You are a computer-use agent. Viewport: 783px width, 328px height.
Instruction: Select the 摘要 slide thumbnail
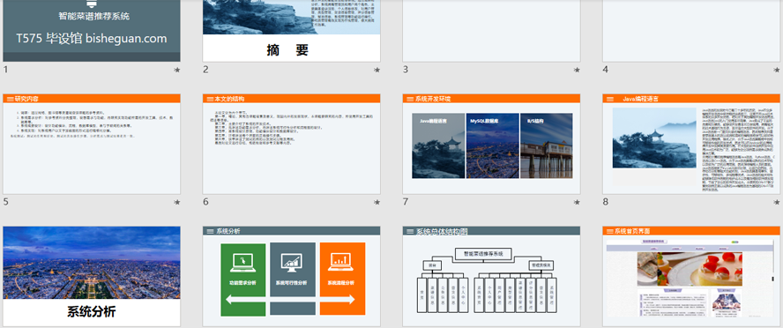(292, 31)
